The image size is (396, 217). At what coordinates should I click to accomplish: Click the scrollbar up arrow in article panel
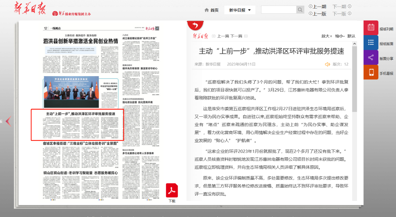pyautogui.click(x=354, y=44)
